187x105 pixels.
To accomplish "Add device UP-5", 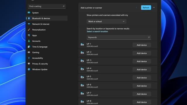I will tap(142, 78).
